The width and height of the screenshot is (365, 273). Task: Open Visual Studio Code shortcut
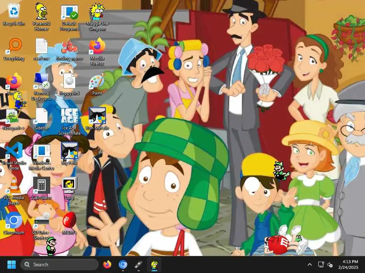(14, 156)
